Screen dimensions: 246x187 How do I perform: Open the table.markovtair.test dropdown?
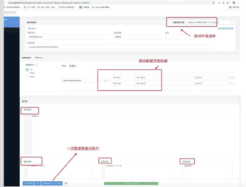pos(82,80)
